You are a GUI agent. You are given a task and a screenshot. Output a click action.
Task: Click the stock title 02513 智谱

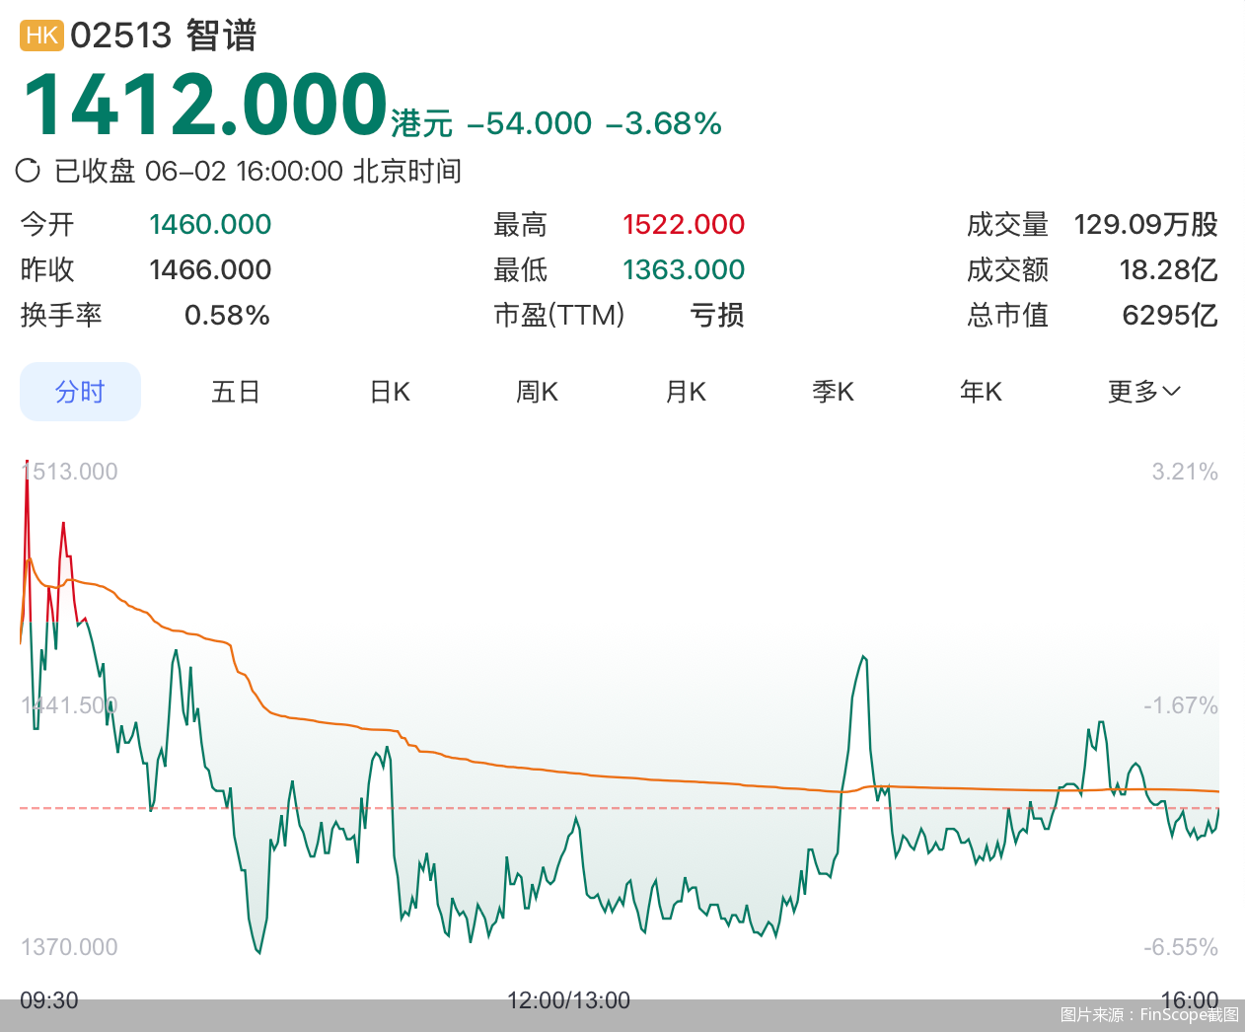164,36
